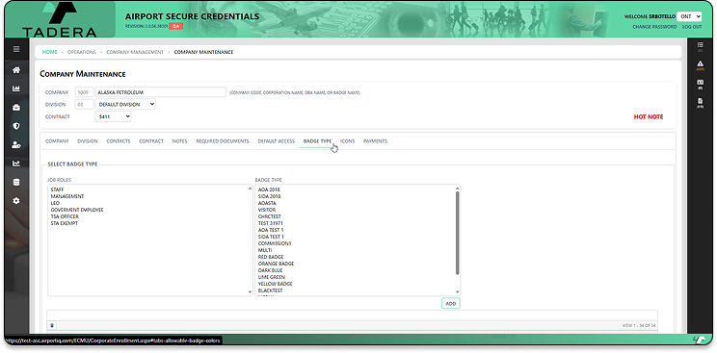Image resolution: width=717 pixels, height=353 pixels.
Task: Click the division code field 03
Action: 84,105
